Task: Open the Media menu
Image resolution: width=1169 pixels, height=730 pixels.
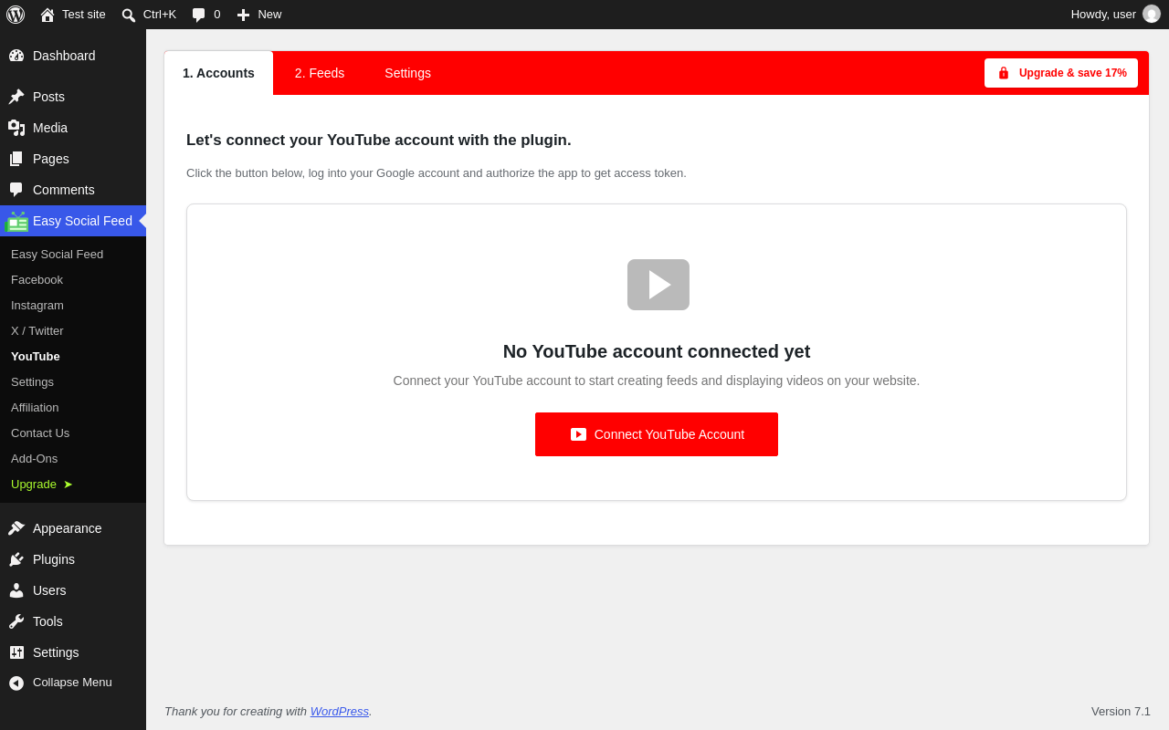Action: click(73, 128)
